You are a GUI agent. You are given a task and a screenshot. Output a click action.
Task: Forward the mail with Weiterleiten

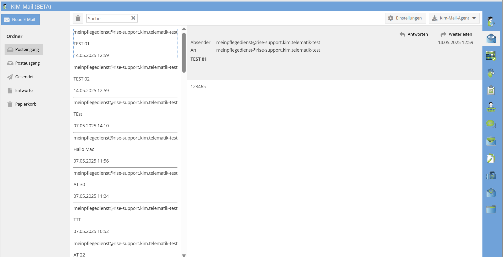(456, 34)
